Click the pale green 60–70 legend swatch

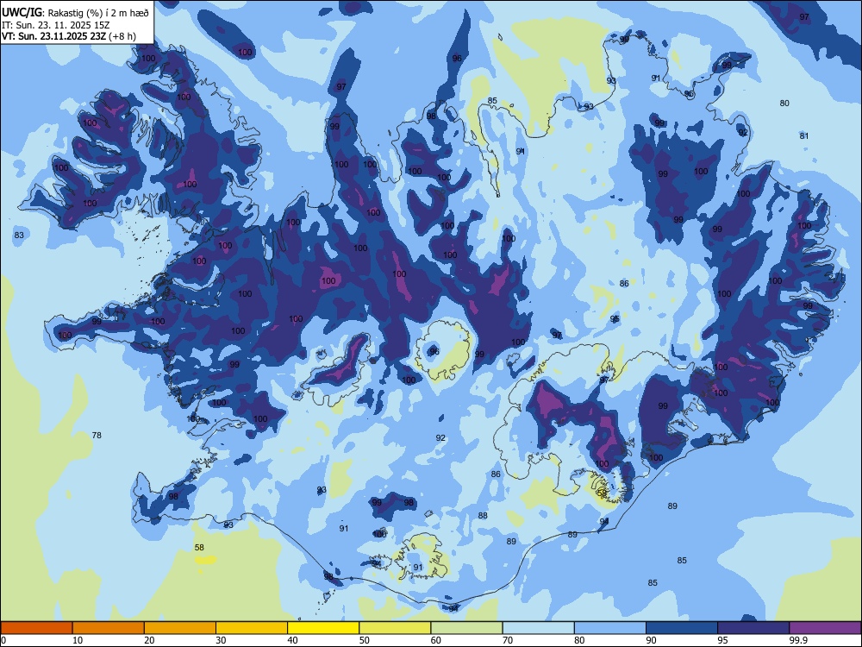click(x=466, y=628)
